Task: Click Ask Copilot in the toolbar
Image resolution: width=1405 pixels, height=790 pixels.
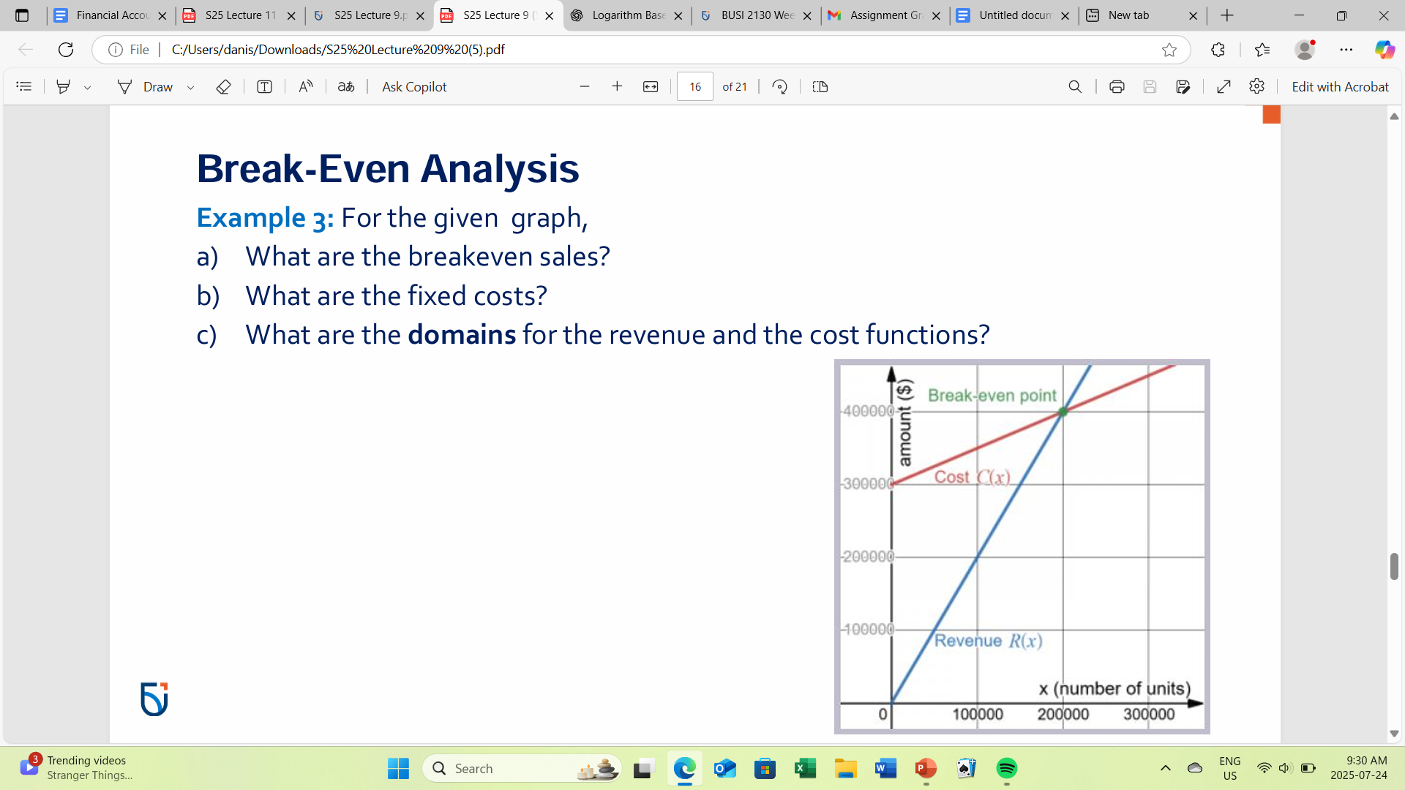Action: point(413,86)
